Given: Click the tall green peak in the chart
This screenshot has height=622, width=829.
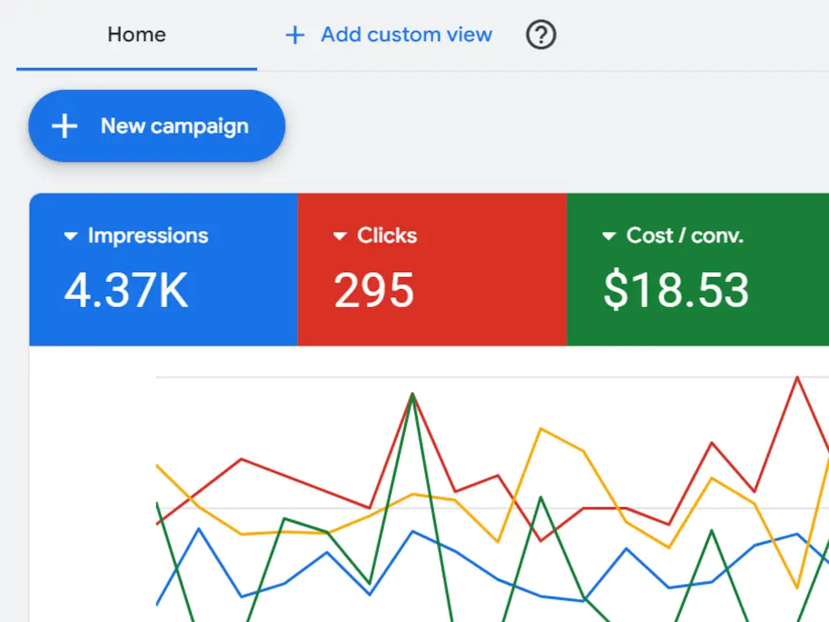Looking at the screenshot, I should (x=412, y=394).
